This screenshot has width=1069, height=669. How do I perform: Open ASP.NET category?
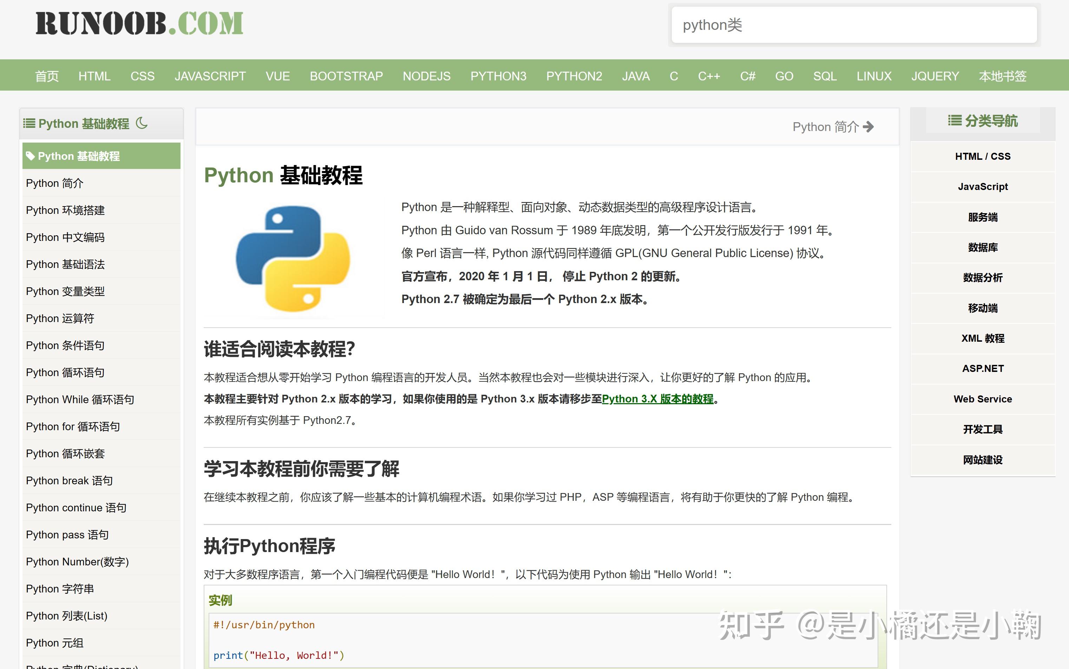(983, 369)
